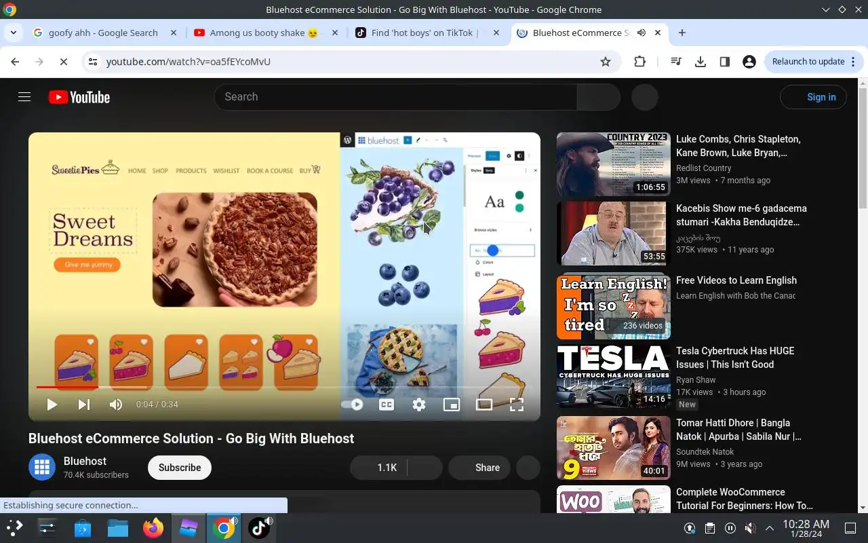Click 'Ryan Shaw' channel name
This screenshot has width=868, height=543.
click(696, 380)
